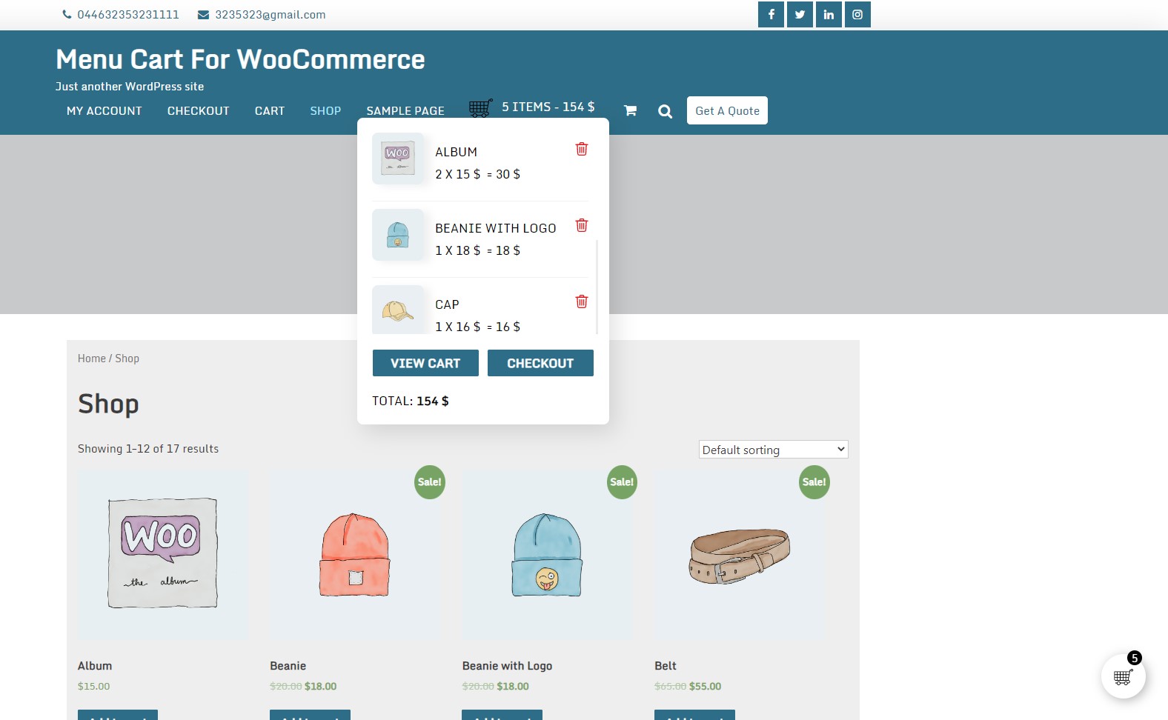
Task: Click the email address 3235323@gmail.com
Action: [x=271, y=15]
